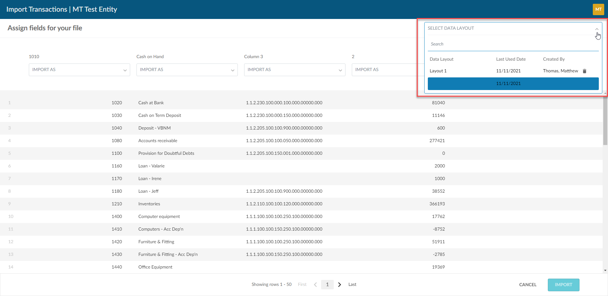Click the Last Used Date column header
The image size is (608, 296).
point(511,59)
